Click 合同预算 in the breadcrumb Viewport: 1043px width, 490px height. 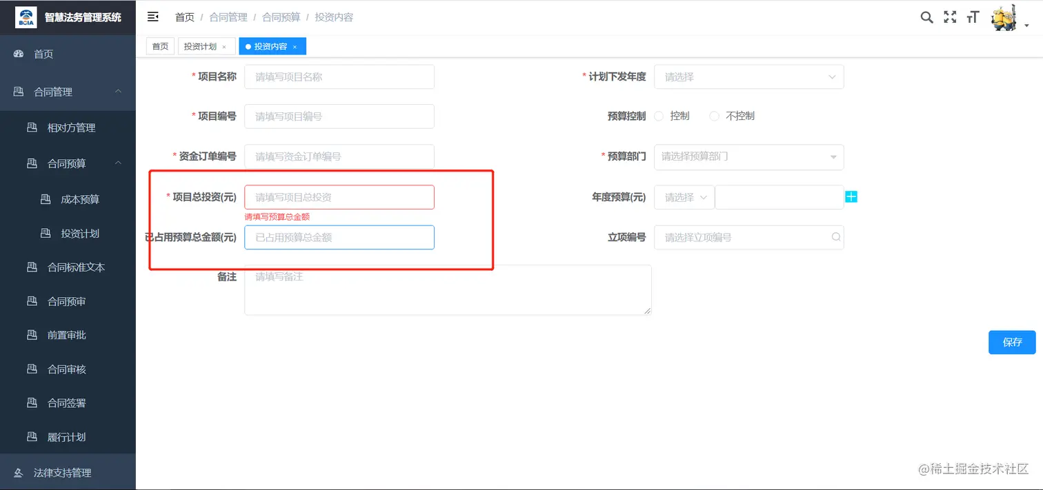(x=281, y=17)
